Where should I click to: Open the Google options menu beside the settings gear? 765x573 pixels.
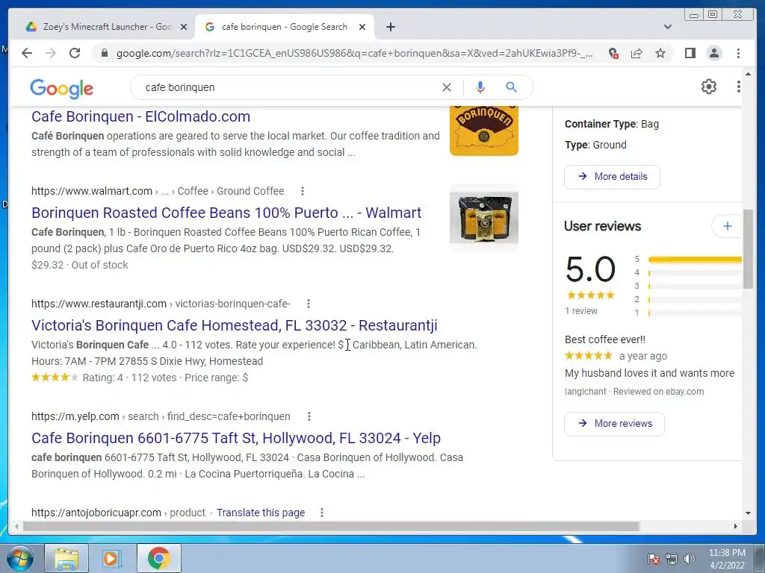[x=738, y=87]
